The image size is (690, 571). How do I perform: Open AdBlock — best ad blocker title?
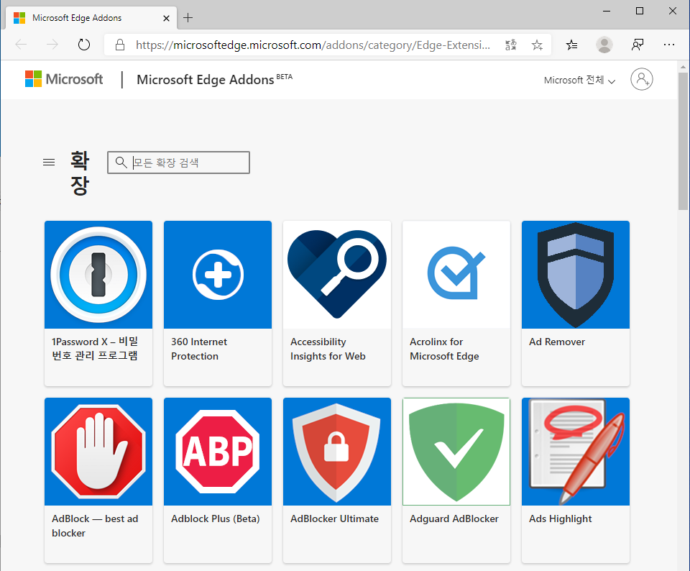[95, 526]
